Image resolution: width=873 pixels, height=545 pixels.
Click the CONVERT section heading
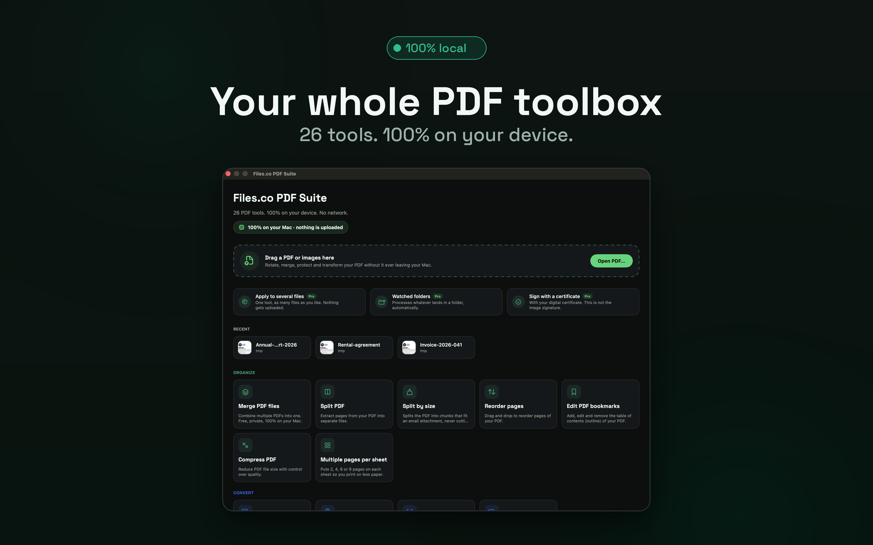(243, 493)
